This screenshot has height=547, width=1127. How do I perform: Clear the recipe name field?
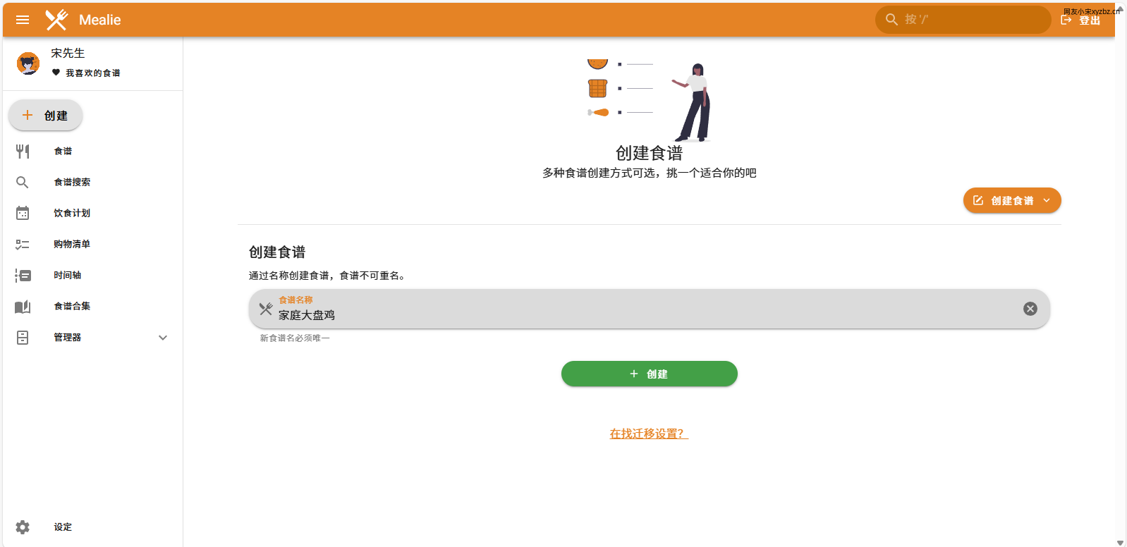click(1030, 309)
